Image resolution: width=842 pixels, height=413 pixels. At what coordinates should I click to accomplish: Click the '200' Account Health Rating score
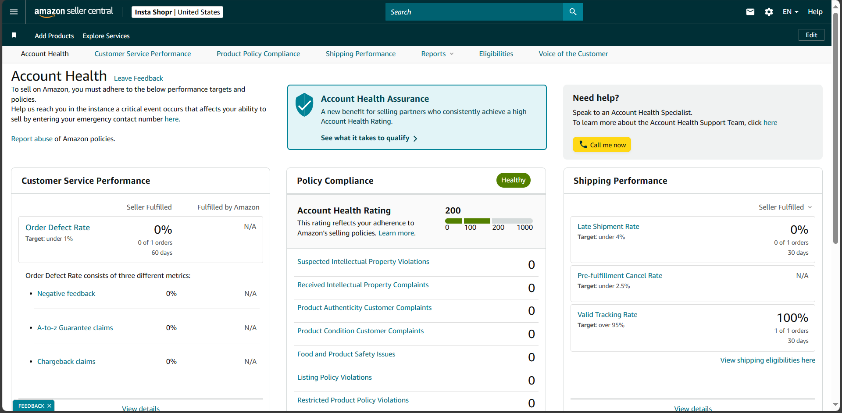(x=453, y=210)
